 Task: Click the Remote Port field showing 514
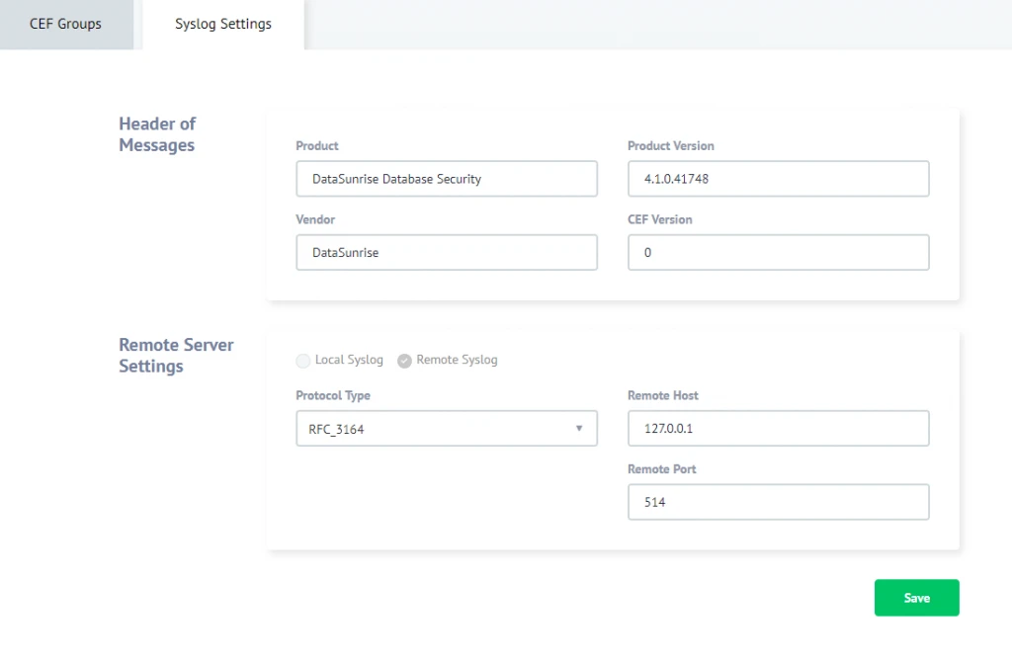[x=778, y=502]
